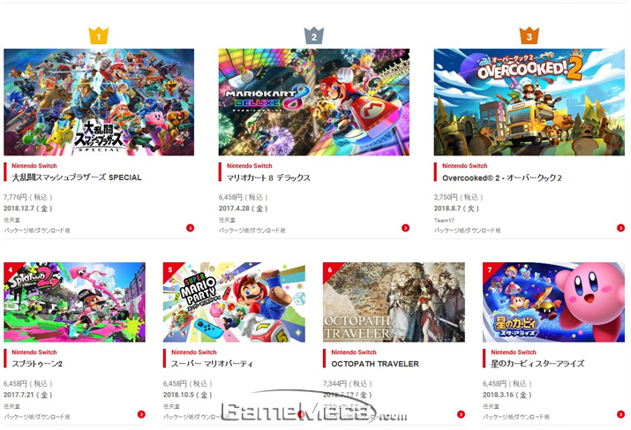This screenshot has height=430, width=631.
Task: Open the Kirby Star Allies thumbnail
Action: [x=553, y=302]
